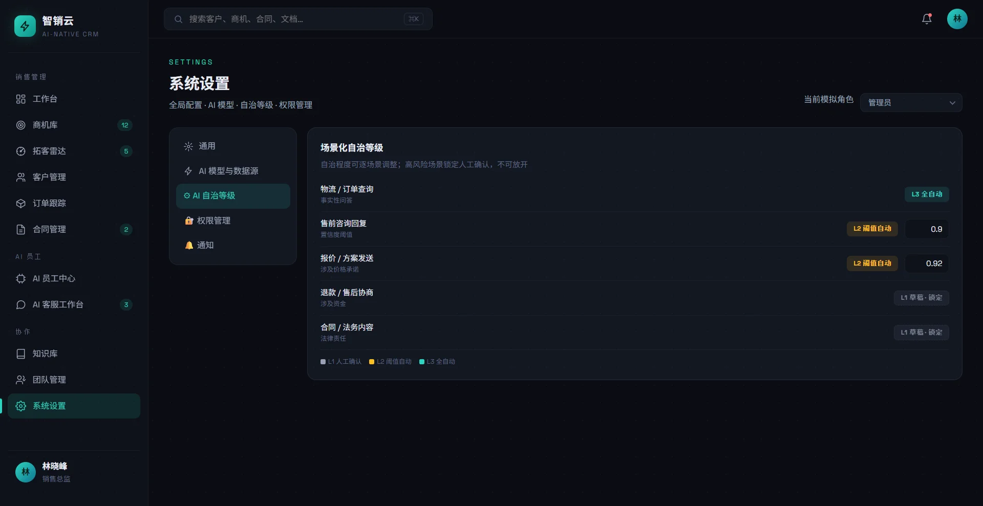Click the 团队管理 users icon
The image size is (983, 506).
(20, 380)
